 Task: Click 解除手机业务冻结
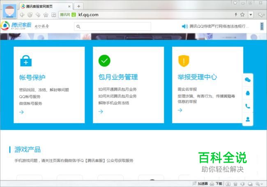(113, 103)
